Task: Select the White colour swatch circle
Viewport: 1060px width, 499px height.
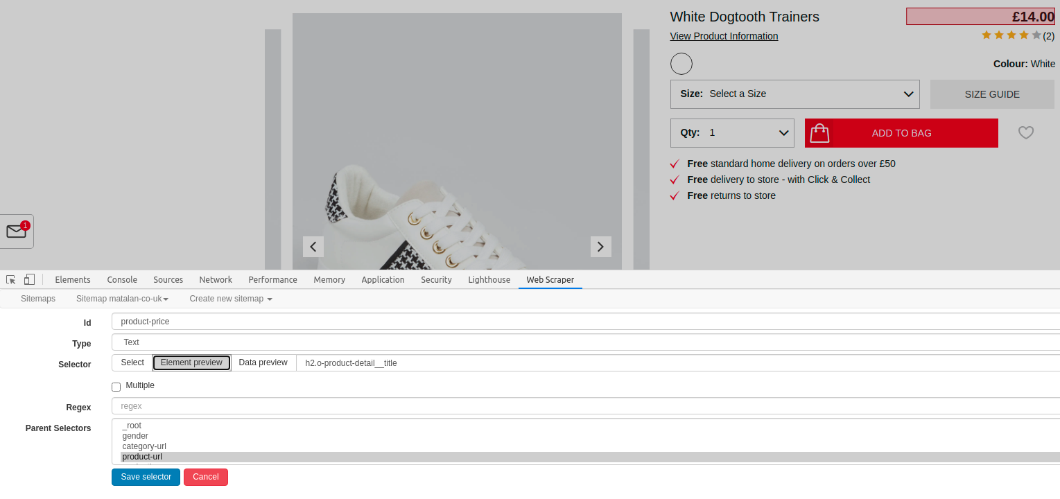Action: tap(681, 63)
